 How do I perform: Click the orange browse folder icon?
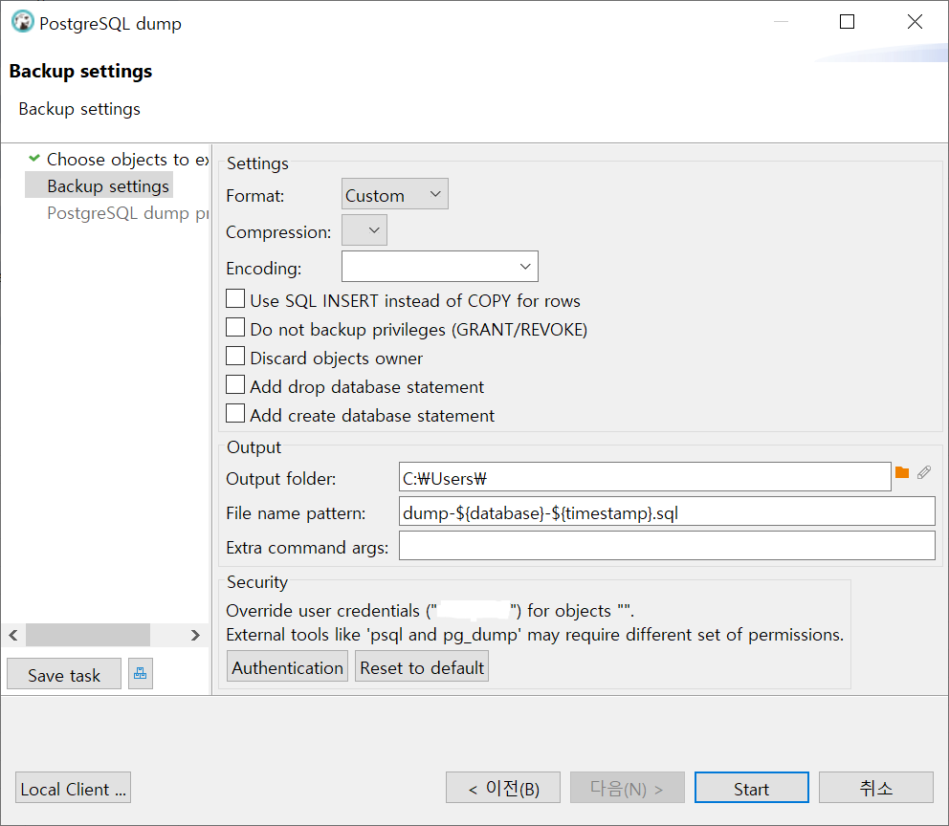[902, 473]
